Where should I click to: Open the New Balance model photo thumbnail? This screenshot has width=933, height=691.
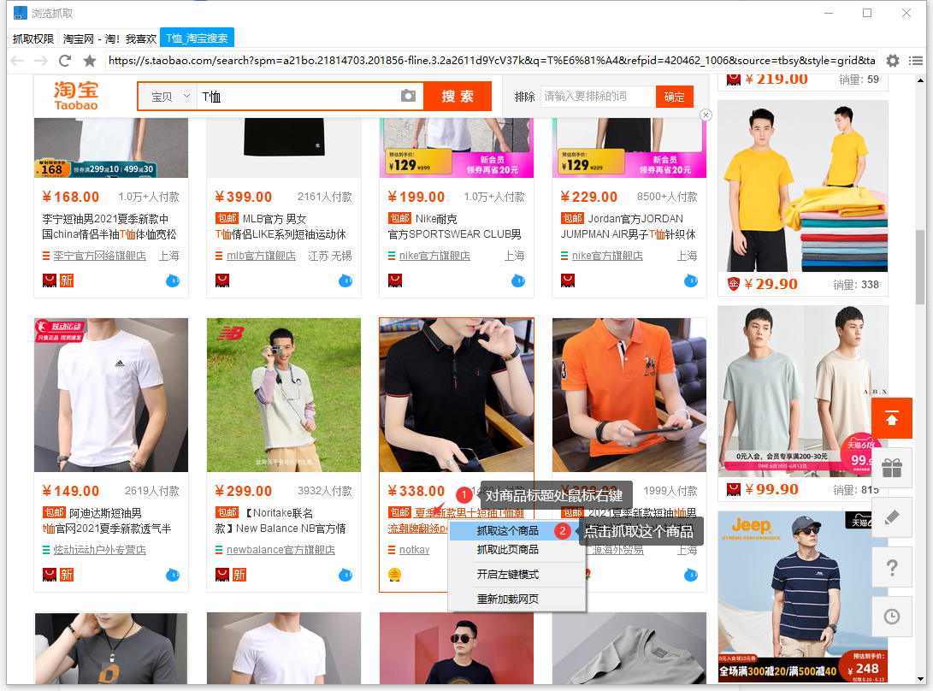point(284,395)
